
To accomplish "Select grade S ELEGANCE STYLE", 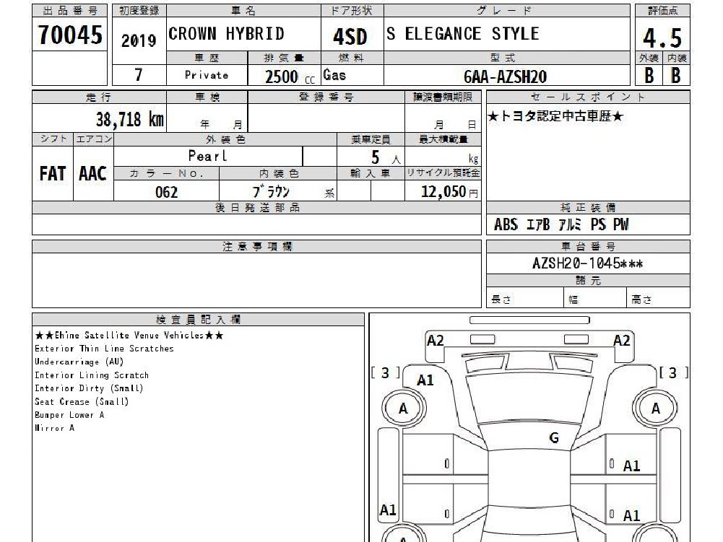I will [x=463, y=34].
